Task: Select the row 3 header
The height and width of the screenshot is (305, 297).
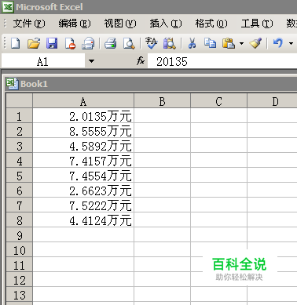Action: [20, 145]
